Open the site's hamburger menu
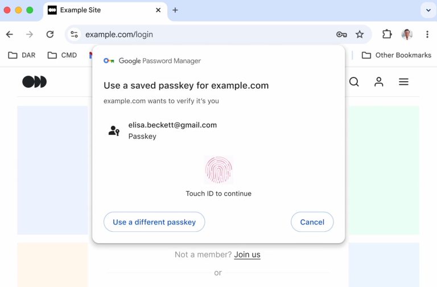 click(x=403, y=82)
